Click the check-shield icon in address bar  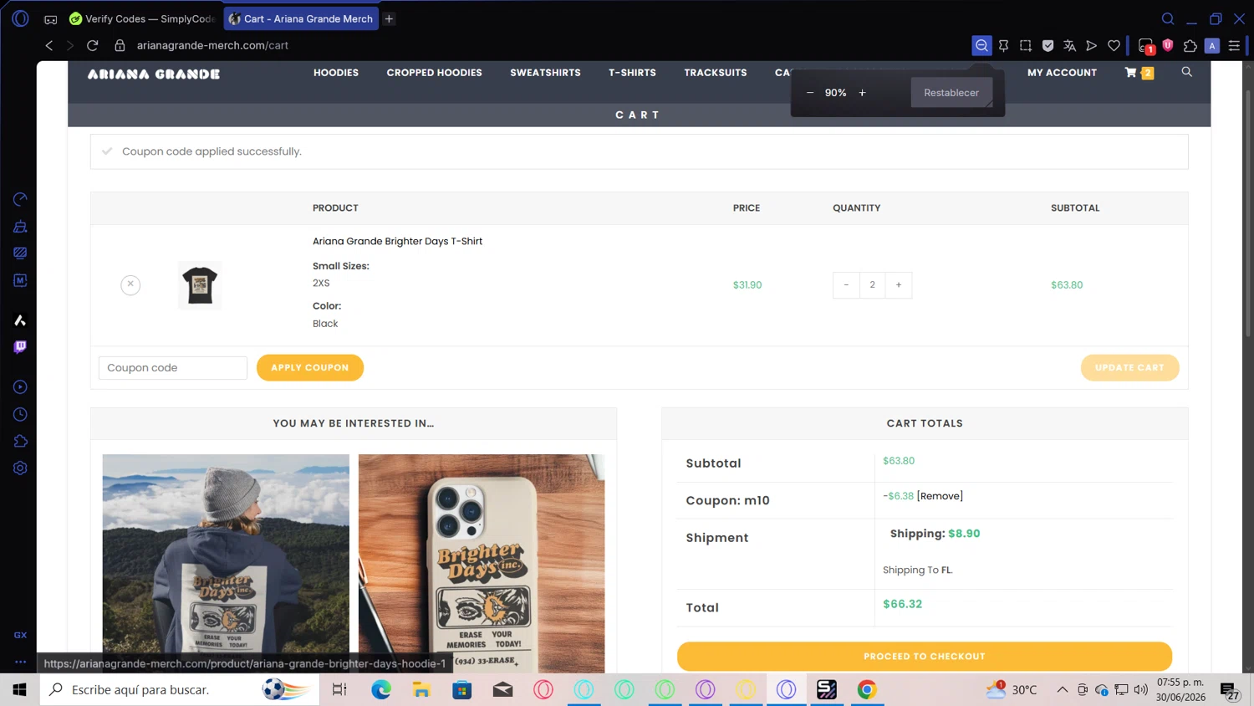pyautogui.click(x=1048, y=45)
